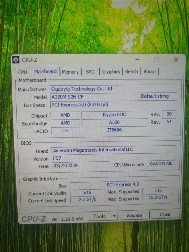Click the Tools button
The width and height of the screenshot is (189, 252).
point(99,217)
